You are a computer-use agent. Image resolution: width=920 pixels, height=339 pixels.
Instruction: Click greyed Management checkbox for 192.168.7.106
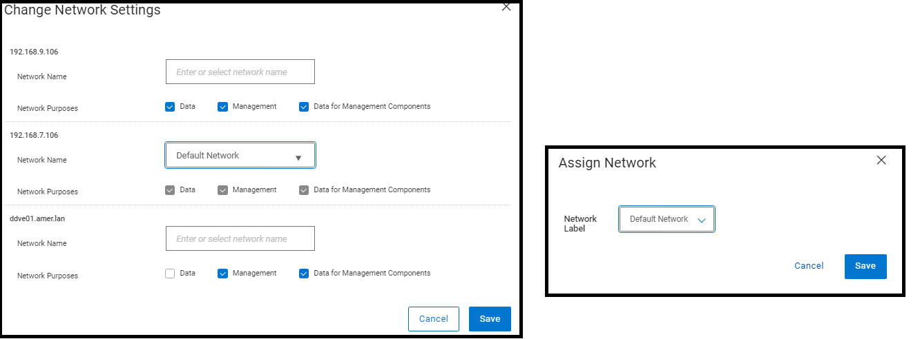click(x=222, y=190)
